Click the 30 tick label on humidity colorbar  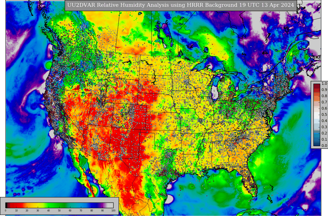(x=38, y=211)
